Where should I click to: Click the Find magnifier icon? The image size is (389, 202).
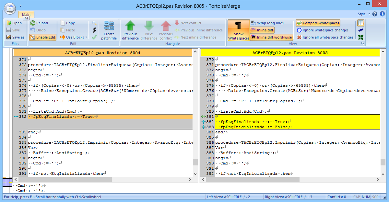tap(94, 23)
